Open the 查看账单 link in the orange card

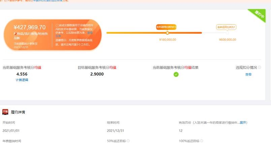point(90,33)
